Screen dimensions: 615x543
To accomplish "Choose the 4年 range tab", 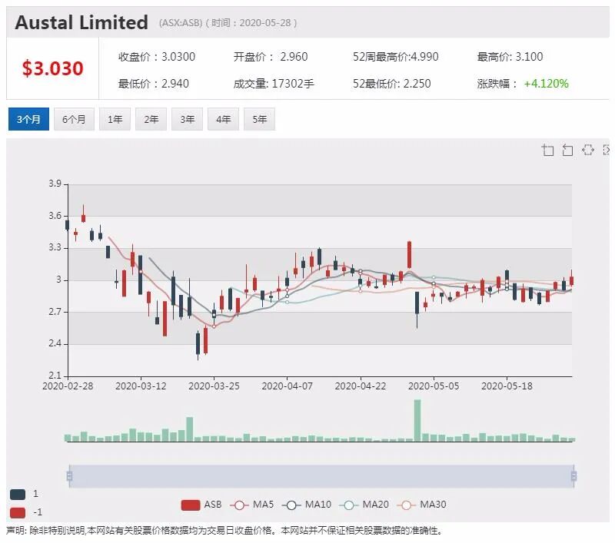I will (223, 119).
